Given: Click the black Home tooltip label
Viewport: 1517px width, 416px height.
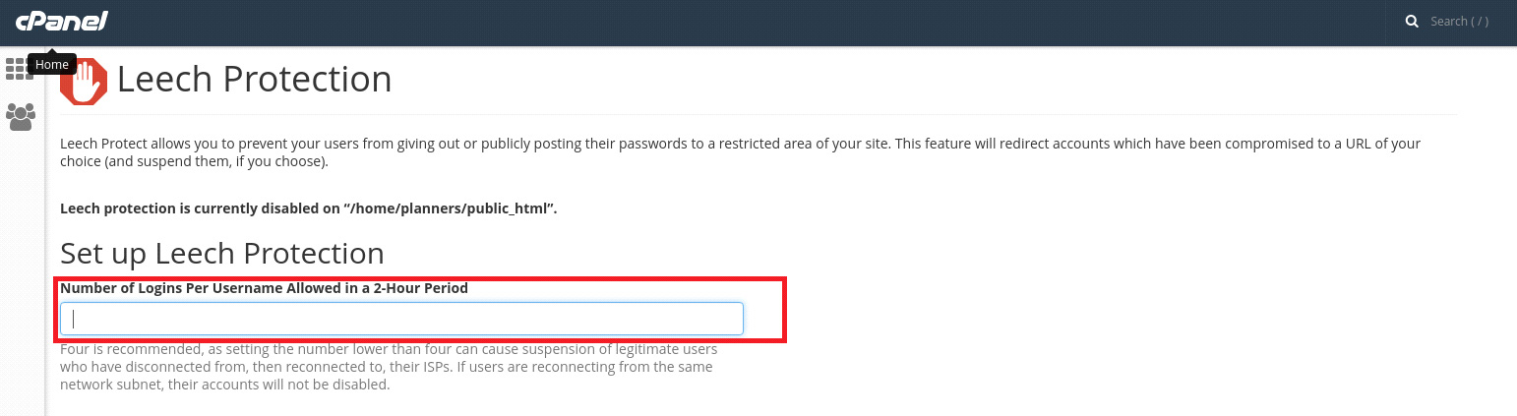Looking at the screenshot, I should click(52, 65).
